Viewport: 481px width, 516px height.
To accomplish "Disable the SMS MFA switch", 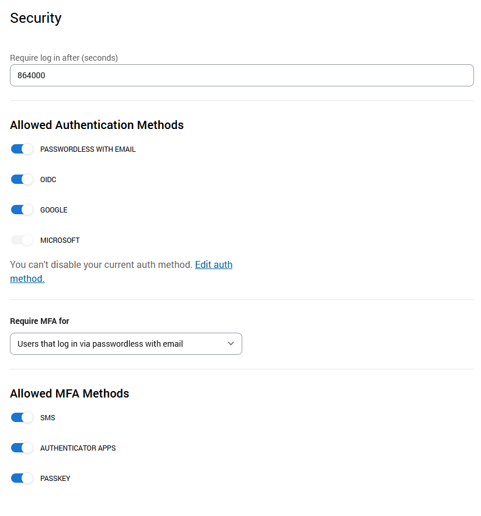I will 22,417.
